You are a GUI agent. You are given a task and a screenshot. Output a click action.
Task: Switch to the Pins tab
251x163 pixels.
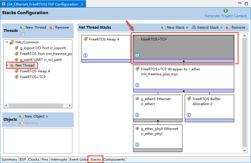45,160
